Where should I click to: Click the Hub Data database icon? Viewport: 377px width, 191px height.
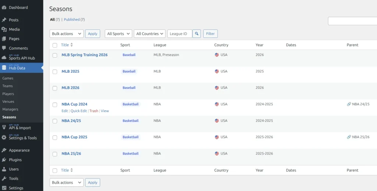point(4,68)
